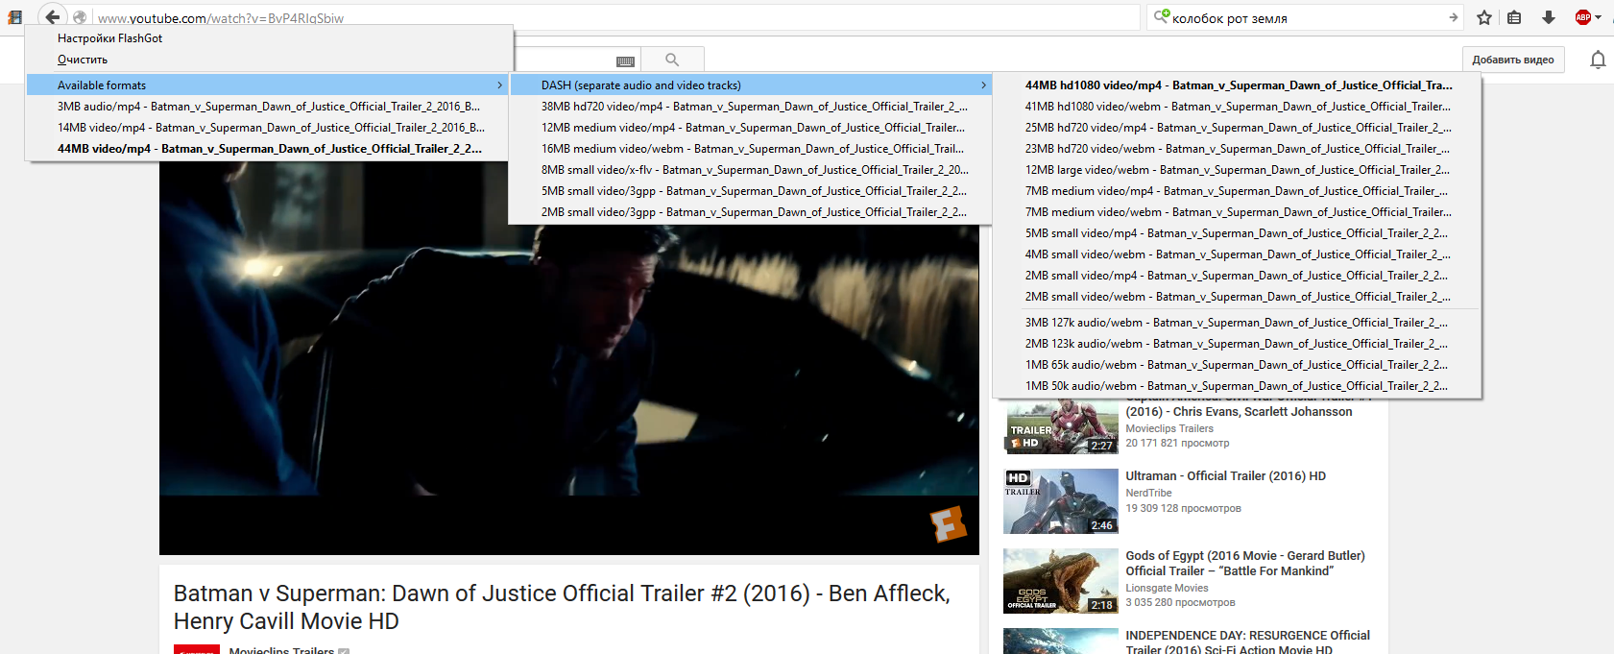
Task: Click the 20 171 821 просмотр view count
Action: point(1177,443)
